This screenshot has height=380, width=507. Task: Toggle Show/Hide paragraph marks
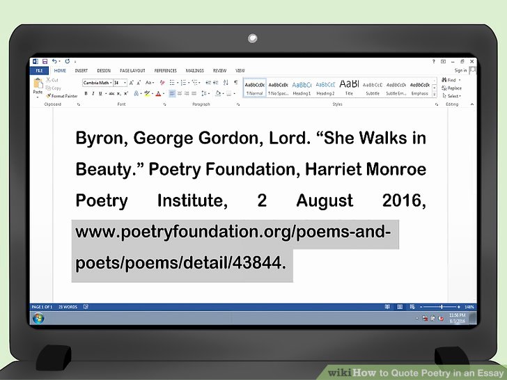click(x=235, y=83)
